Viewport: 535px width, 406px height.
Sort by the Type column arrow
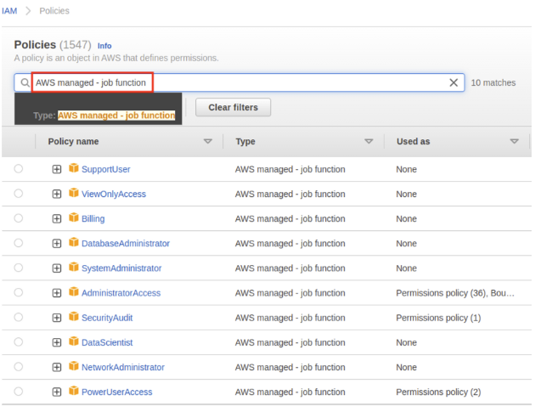pyautogui.click(x=369, y=142)
